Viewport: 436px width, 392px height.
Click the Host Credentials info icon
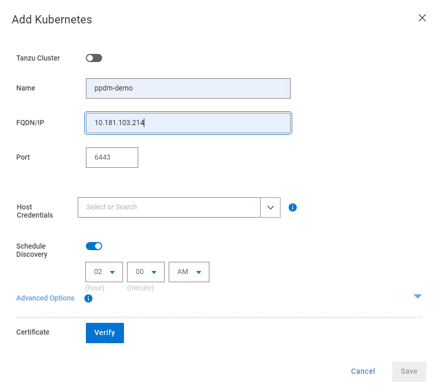pyautogui.click(x=293, y=207)
